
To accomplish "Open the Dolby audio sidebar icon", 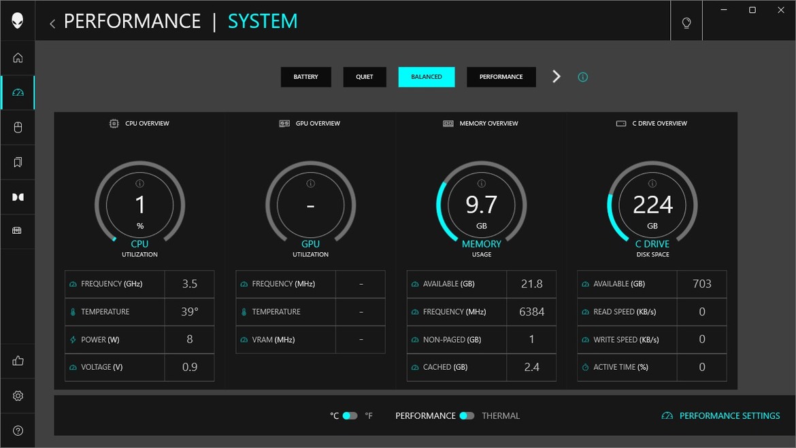I will pos(18,196).
